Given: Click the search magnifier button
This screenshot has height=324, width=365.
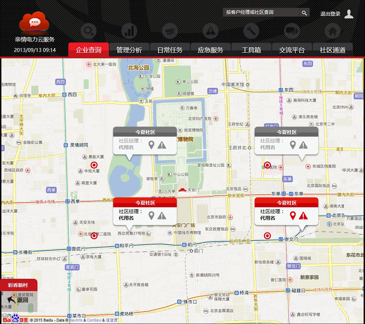Looking at the screenshot, I should 304,13.
